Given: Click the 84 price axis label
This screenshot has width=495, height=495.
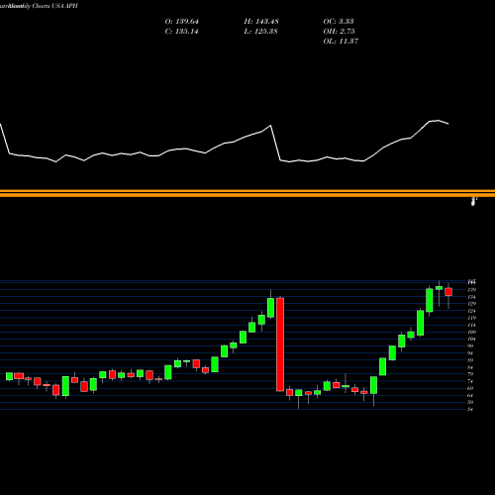Looking at the screenshot, I should point(470,367).
